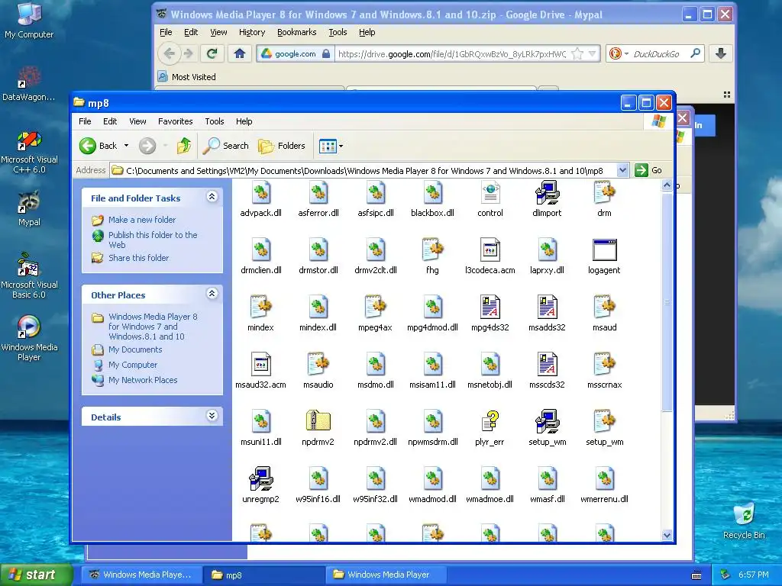
Task: Select the drm settings file icon
Action: point(605,193)
